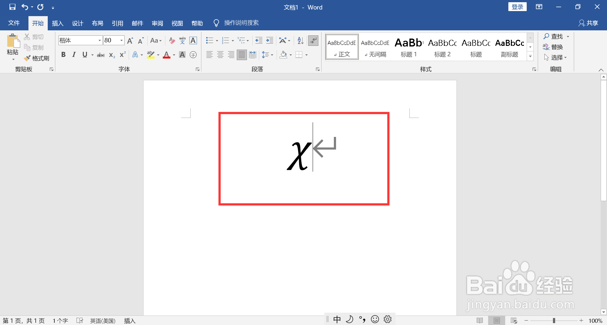Expand the borders dropdown arrow
The width and height of the screenshot is (607, 325).
pos(306,55)
